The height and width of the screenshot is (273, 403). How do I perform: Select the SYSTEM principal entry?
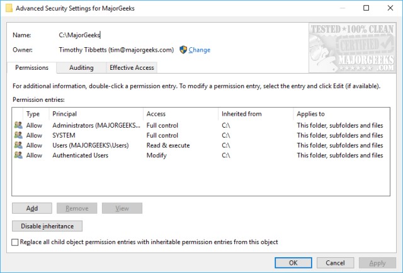[x=64, y=135]
